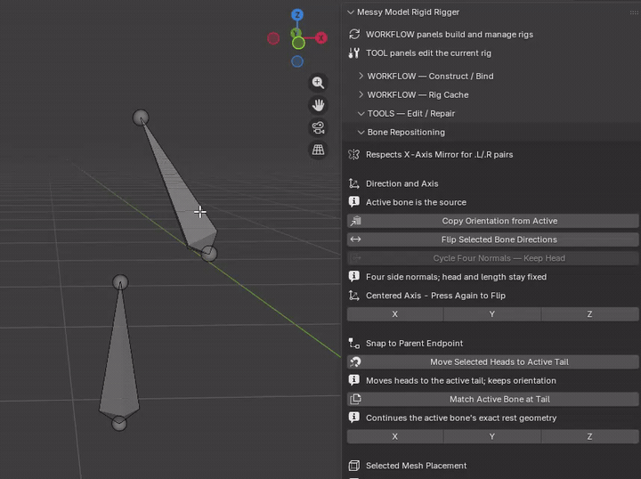Click the blue Z axis gizmo handle
The image size is (641, 479).
point(297,15)
